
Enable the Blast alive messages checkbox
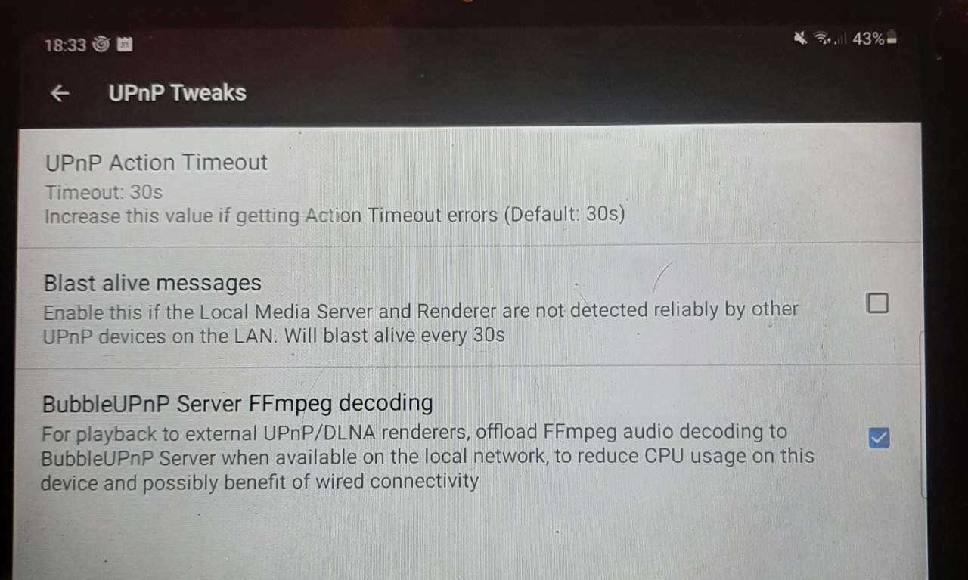(x=877, y=303)
